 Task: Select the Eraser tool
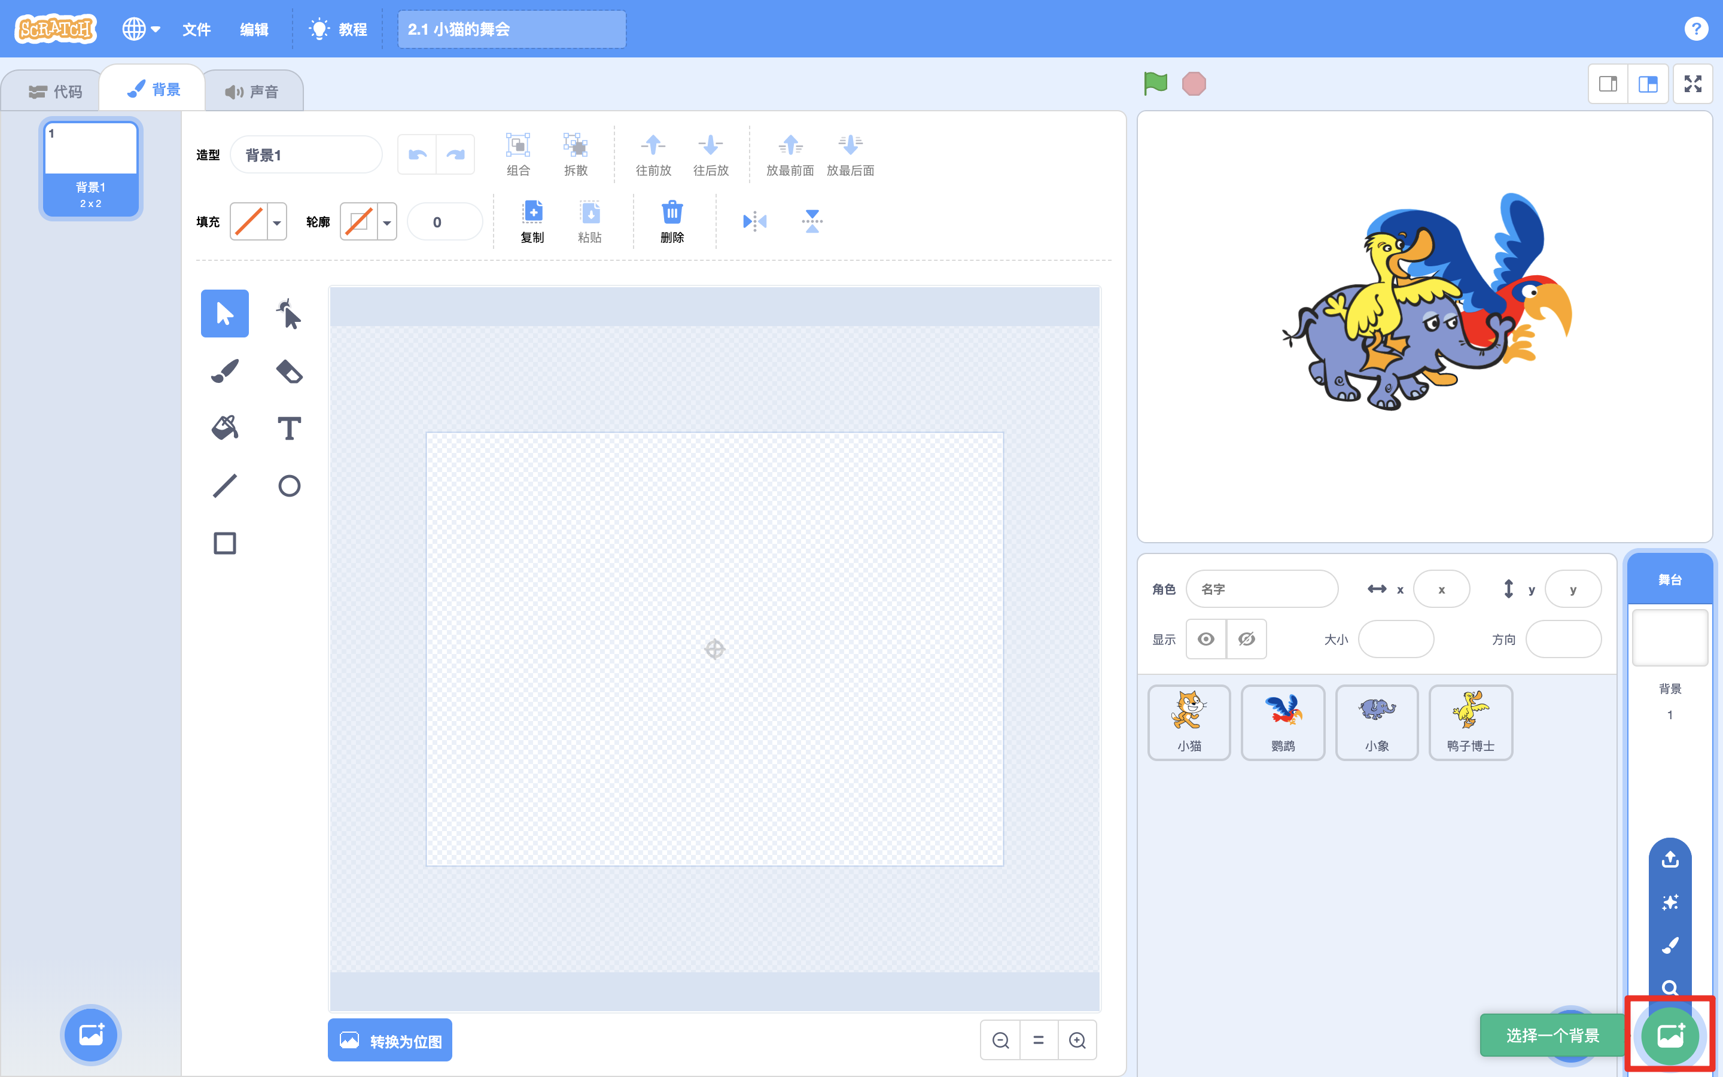(288, 371)
